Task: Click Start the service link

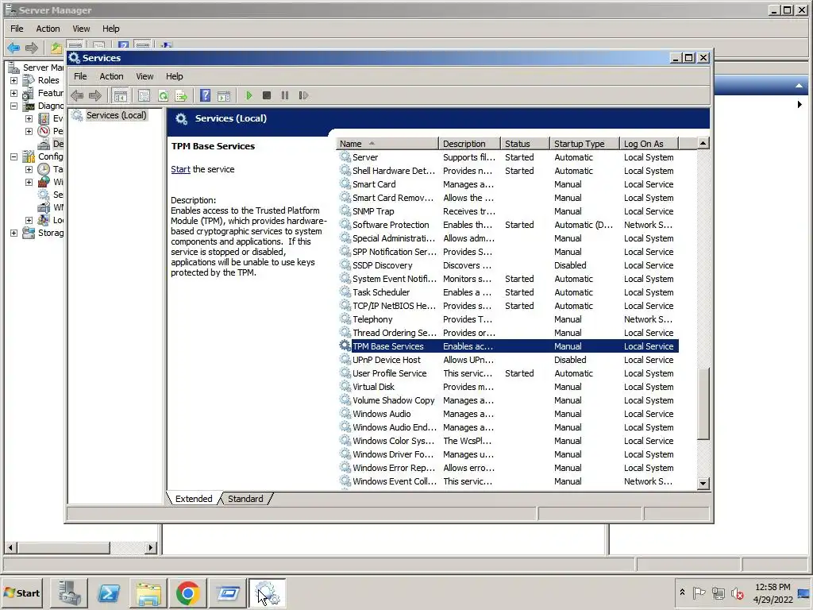Action: pos(180,169)
